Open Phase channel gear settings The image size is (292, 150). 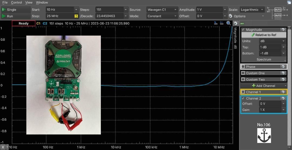[x=283, y=67]
